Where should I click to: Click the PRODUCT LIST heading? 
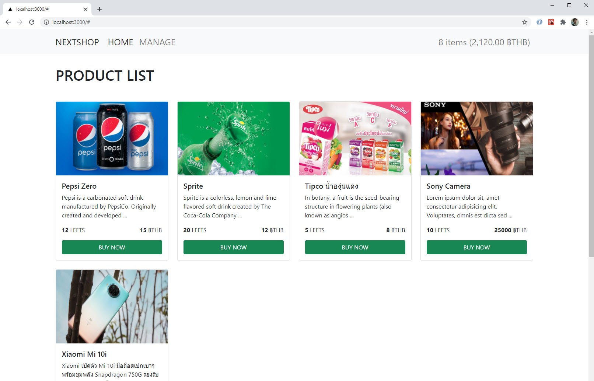point(105,76)
